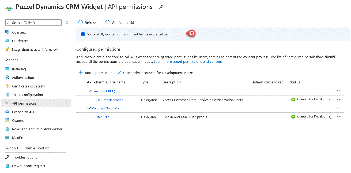Open the ellipsis menu for Dynamics CRM group
Image resolution: width=351 pixels, height=173 pixels.
(339, 91)
